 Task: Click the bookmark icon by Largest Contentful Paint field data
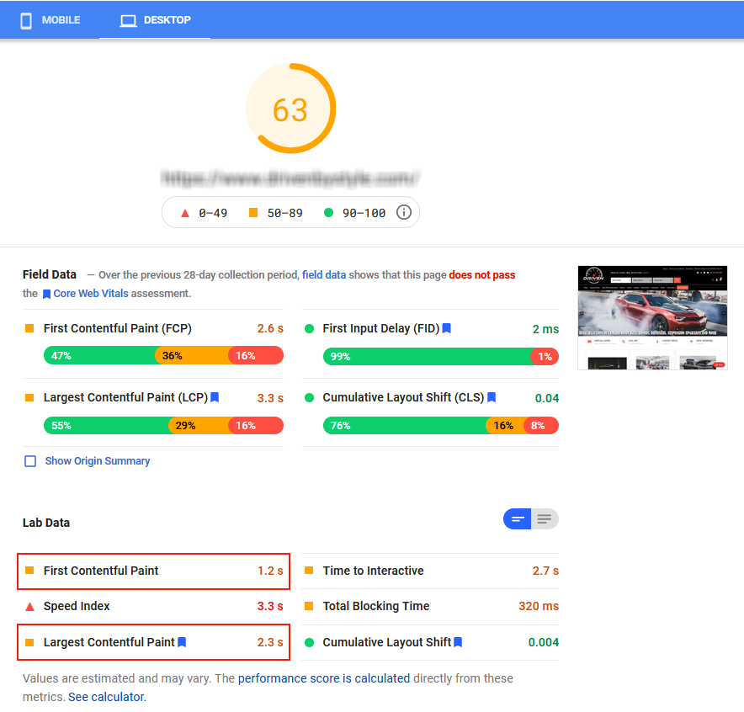(x=215, y=397)
